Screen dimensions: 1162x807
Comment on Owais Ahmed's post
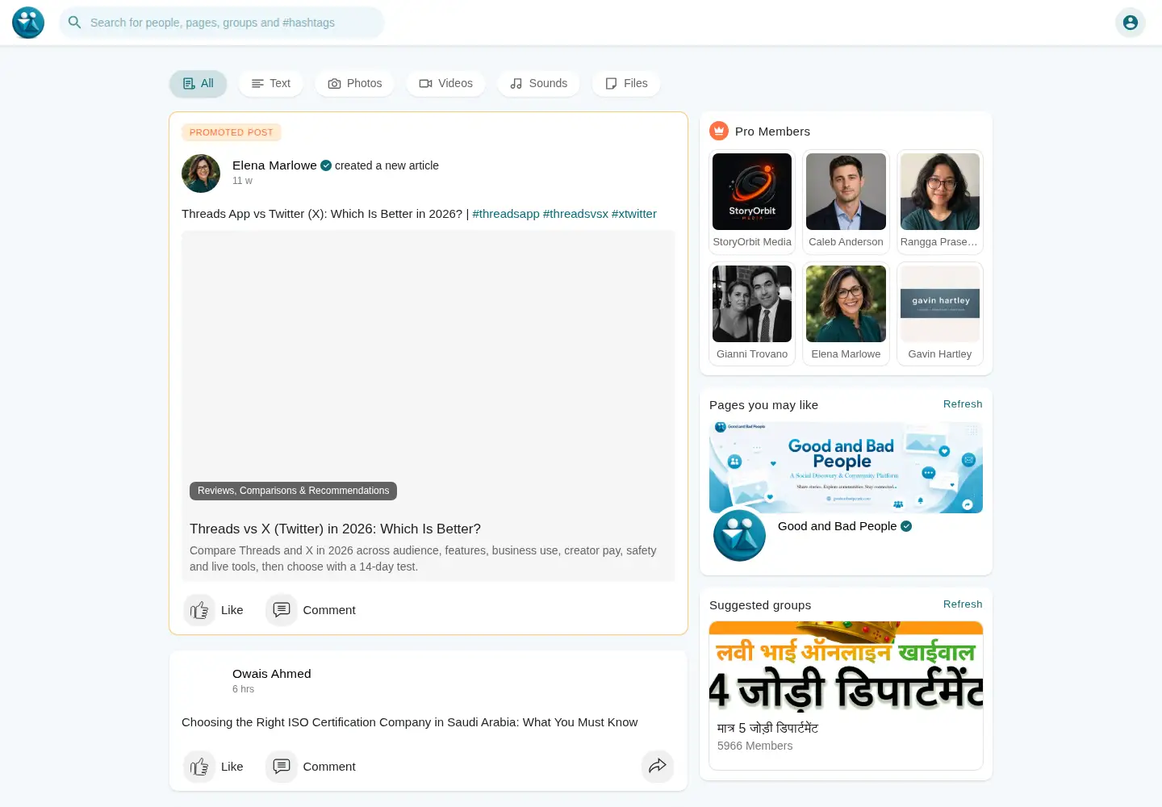click(311, 767)
